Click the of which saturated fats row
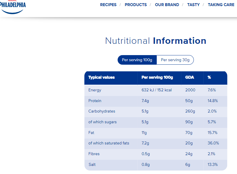Viewport: 237px width, 174px height. coord(156,143)
